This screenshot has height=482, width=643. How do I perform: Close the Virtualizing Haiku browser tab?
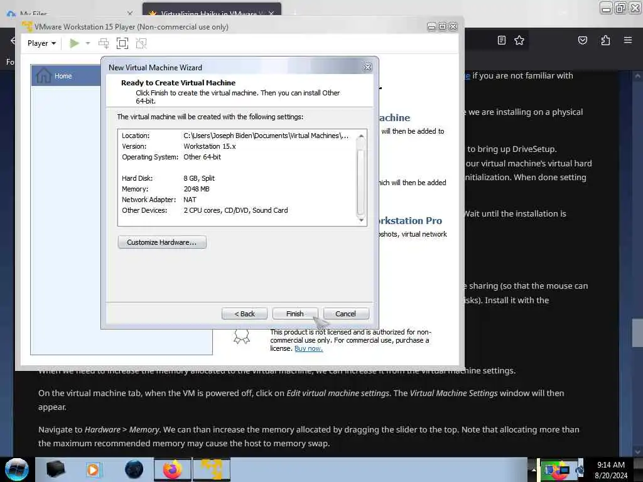click(271, 14)
